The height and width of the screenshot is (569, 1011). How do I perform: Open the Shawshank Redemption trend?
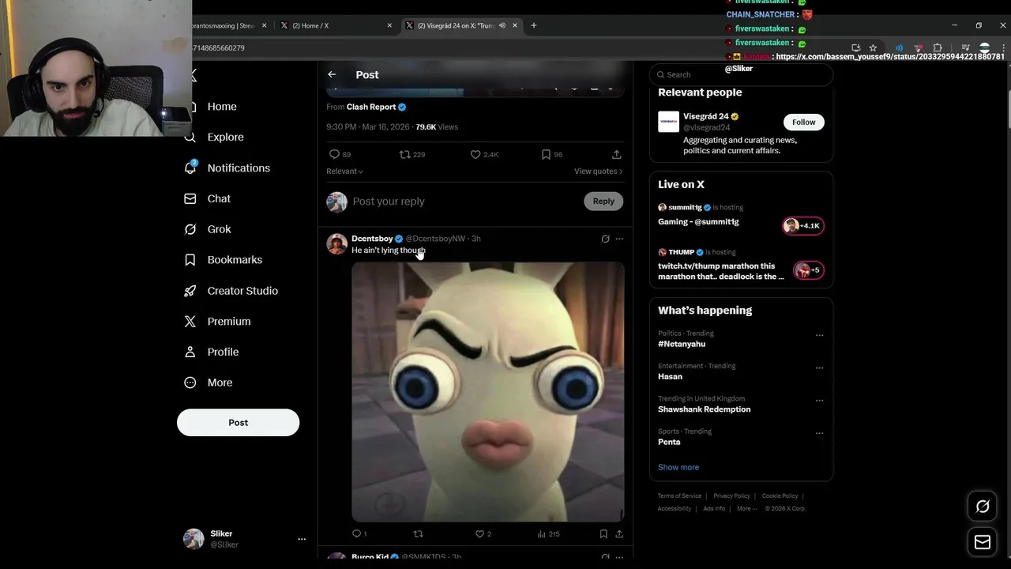(705, 409)
